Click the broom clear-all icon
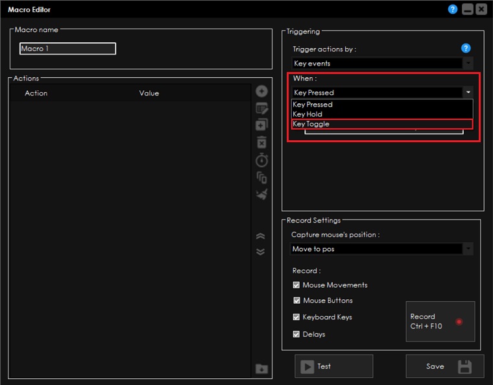Image resolution: width=493 pixels, height=385 pixels. pyautogui.click(x=261, y=194)
